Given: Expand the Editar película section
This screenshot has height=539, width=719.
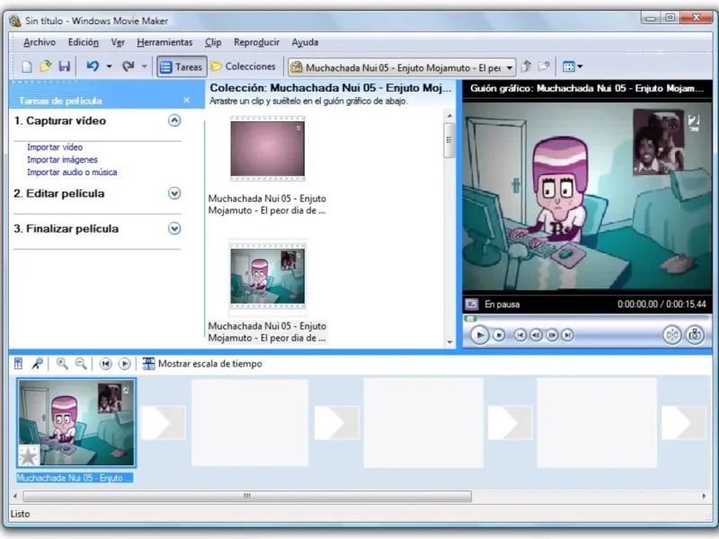Looking at the screenshot, I should click(174, 193).
